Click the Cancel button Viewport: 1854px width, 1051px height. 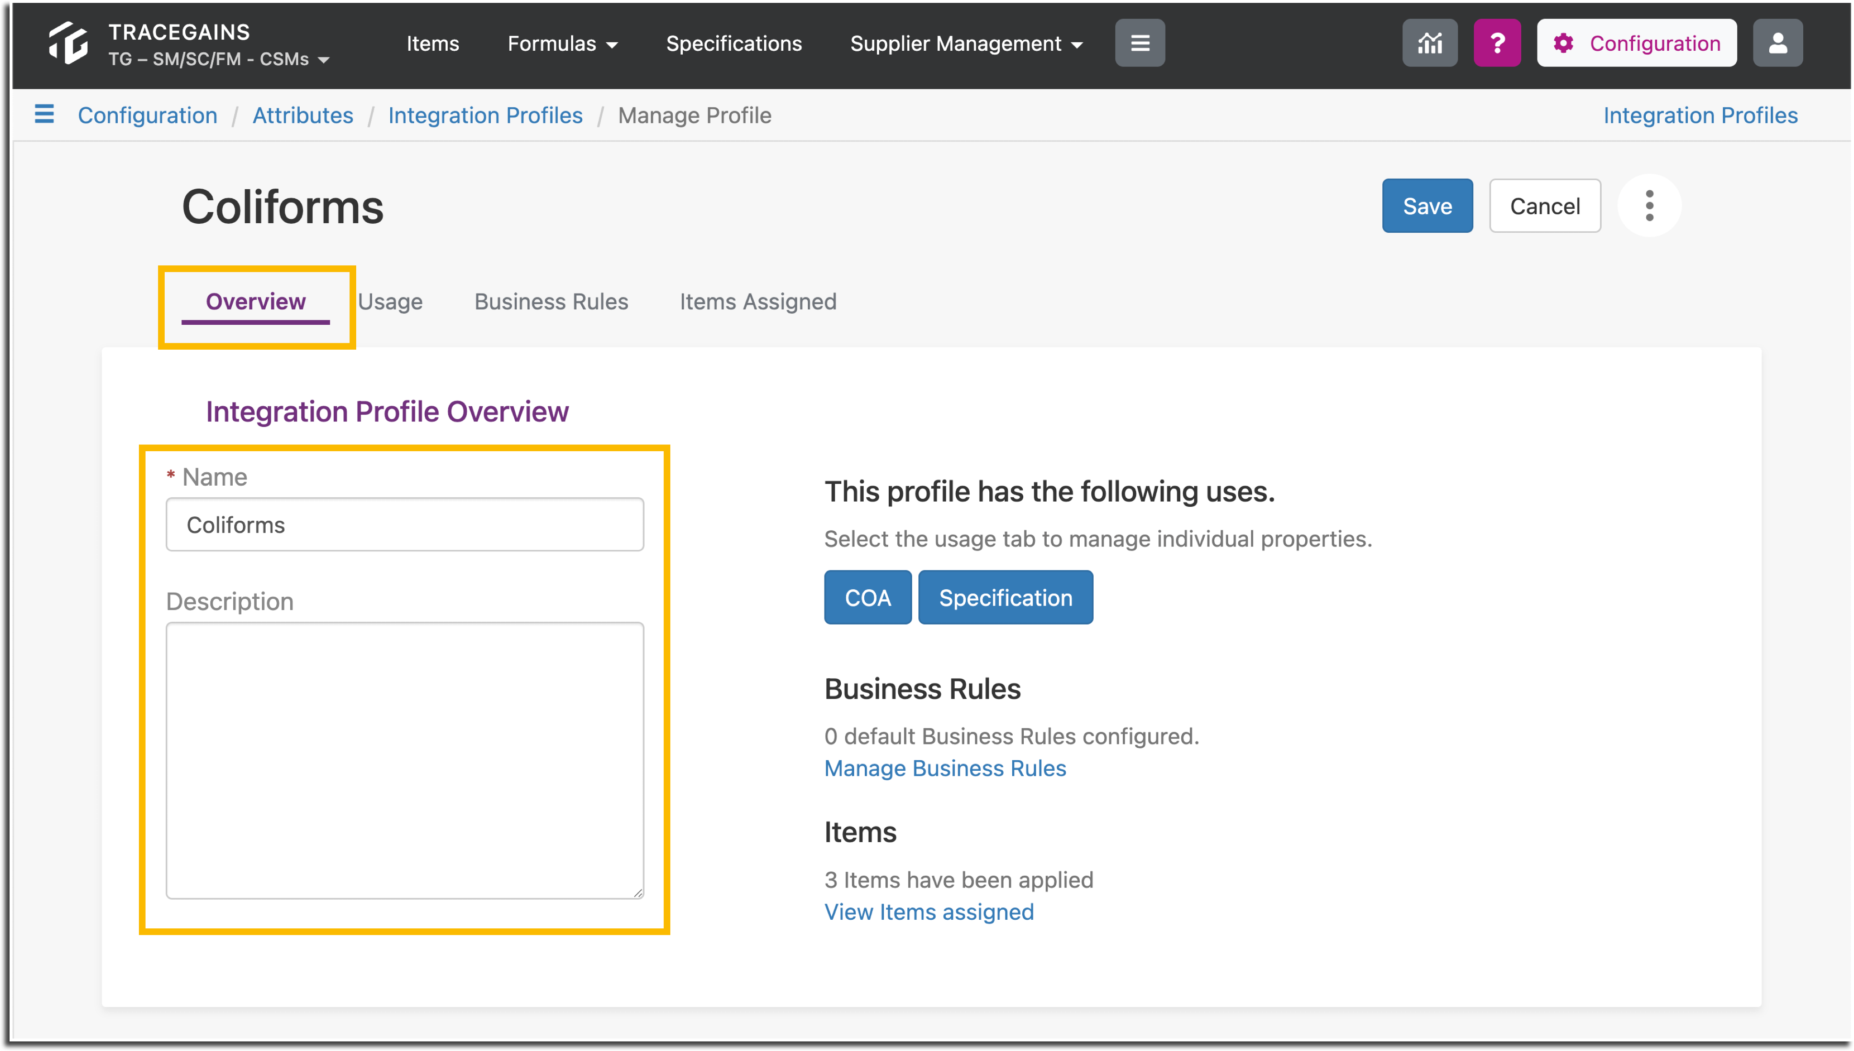point(1545,206)
